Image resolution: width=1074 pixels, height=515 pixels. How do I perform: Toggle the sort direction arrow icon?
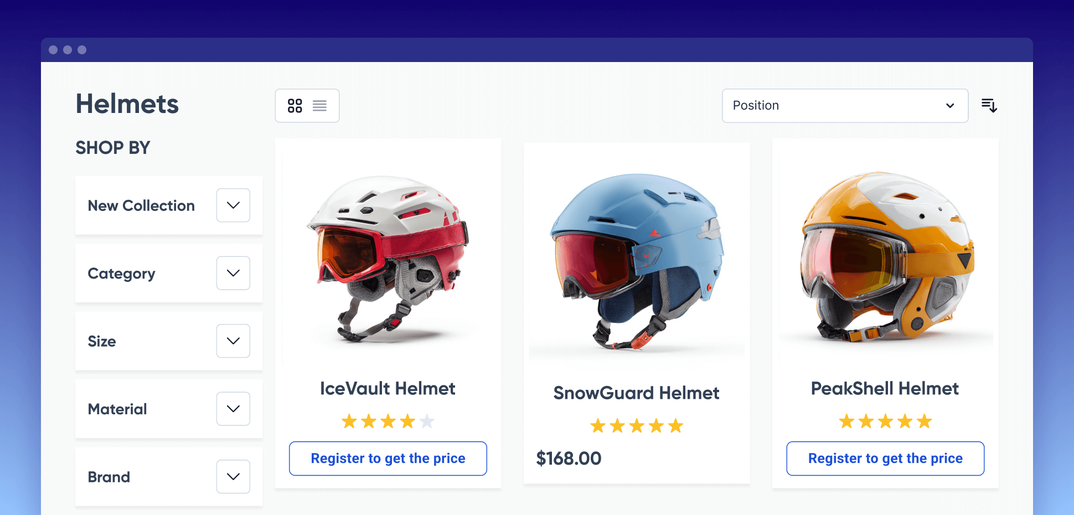pyautogui.click(x=989, y=105)
